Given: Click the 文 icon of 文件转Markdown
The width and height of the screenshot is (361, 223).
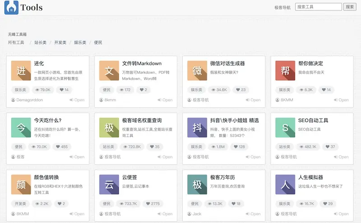Looking at the screenshot, I should point(109,71).
